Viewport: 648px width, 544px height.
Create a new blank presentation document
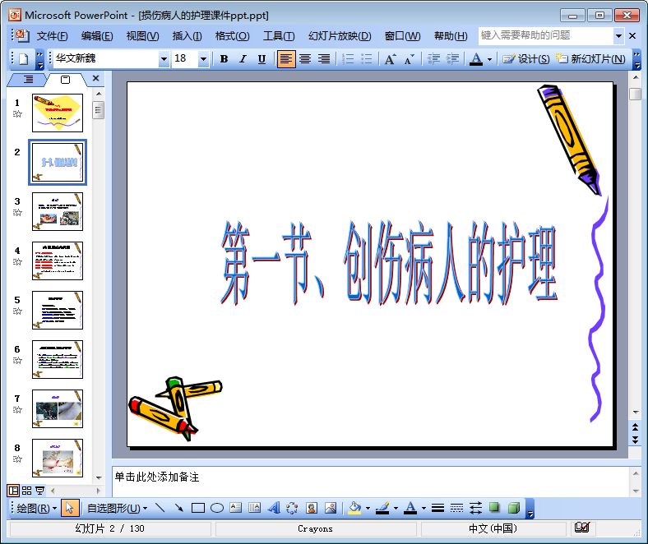tap(24, 59)
